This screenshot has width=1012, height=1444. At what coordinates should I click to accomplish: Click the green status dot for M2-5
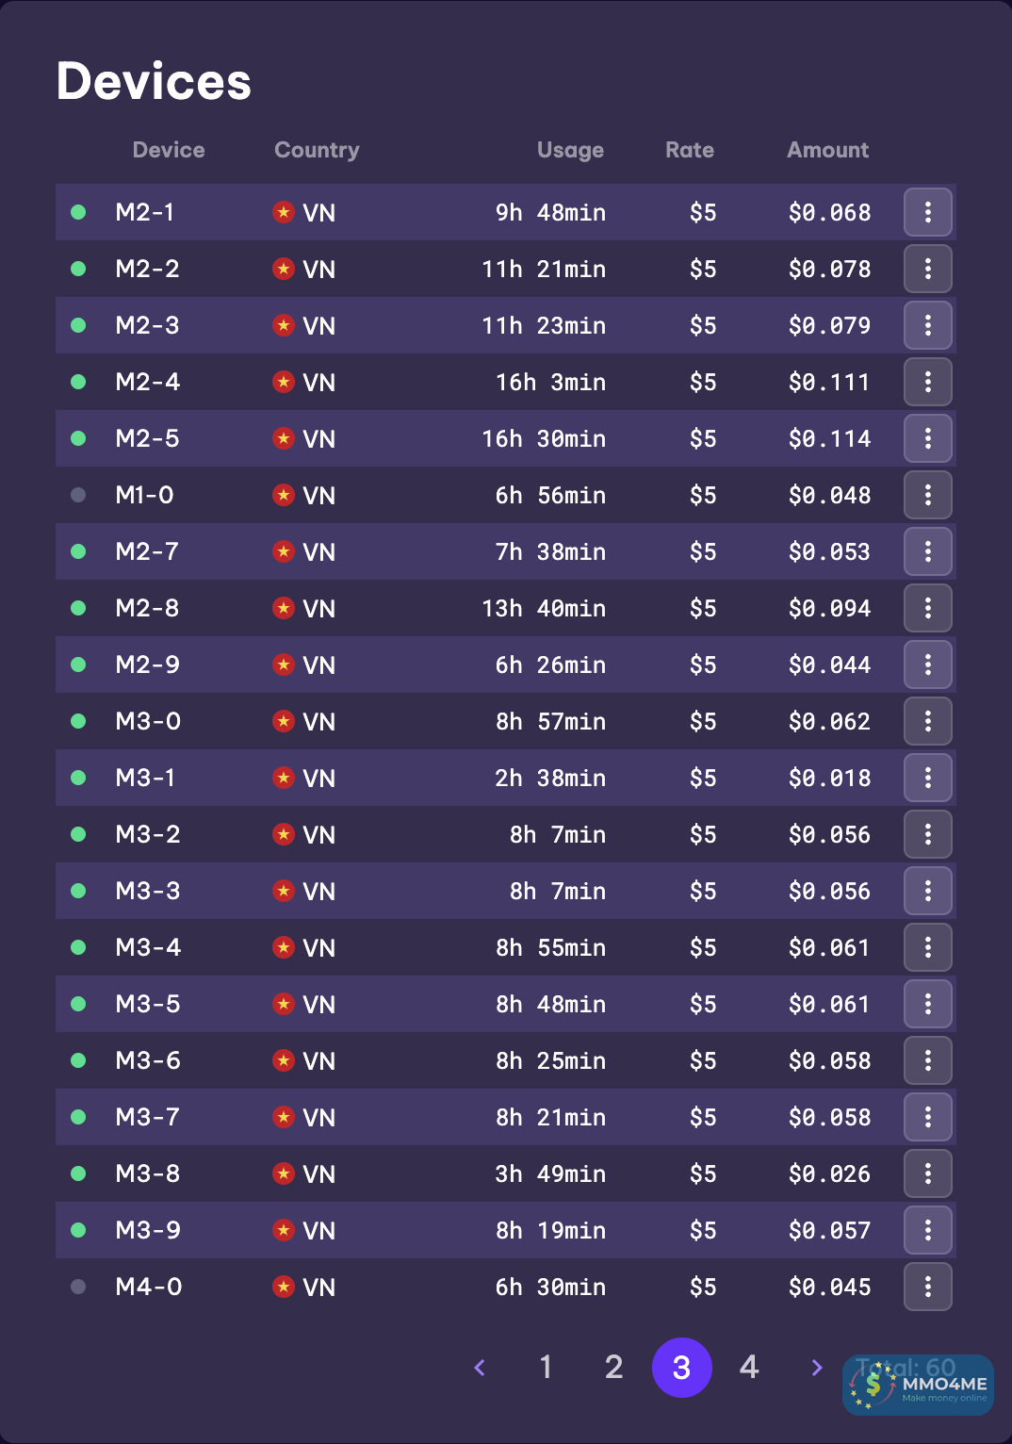(78, 438)
